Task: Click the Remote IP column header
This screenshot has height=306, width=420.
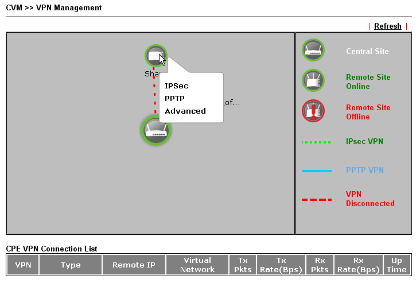Action: 134,265
